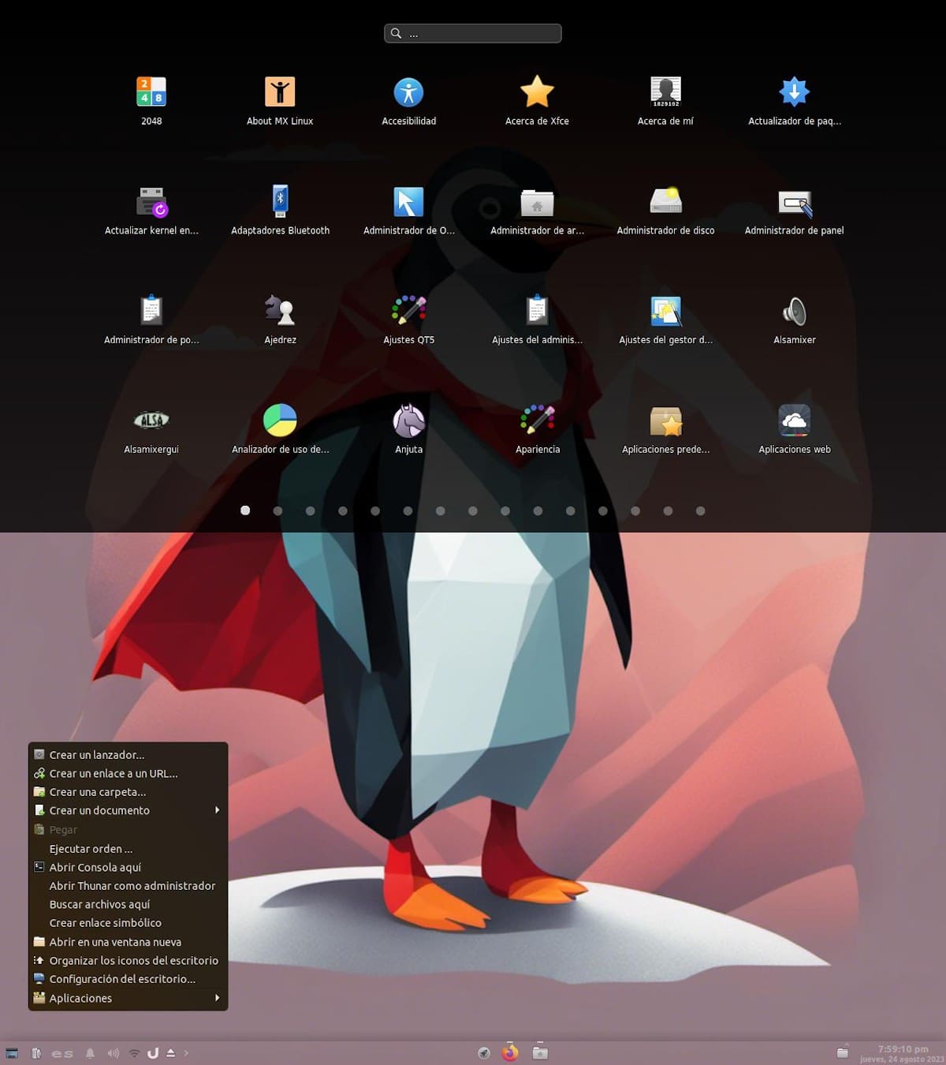
Task: Go to the second page dot
Action: 277,510
